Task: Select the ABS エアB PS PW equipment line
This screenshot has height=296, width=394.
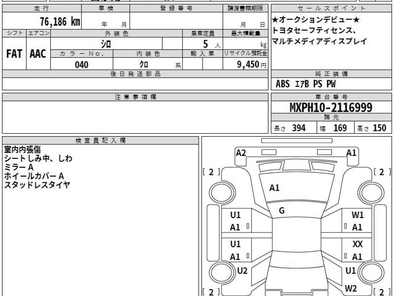Action: coord(306,84)
